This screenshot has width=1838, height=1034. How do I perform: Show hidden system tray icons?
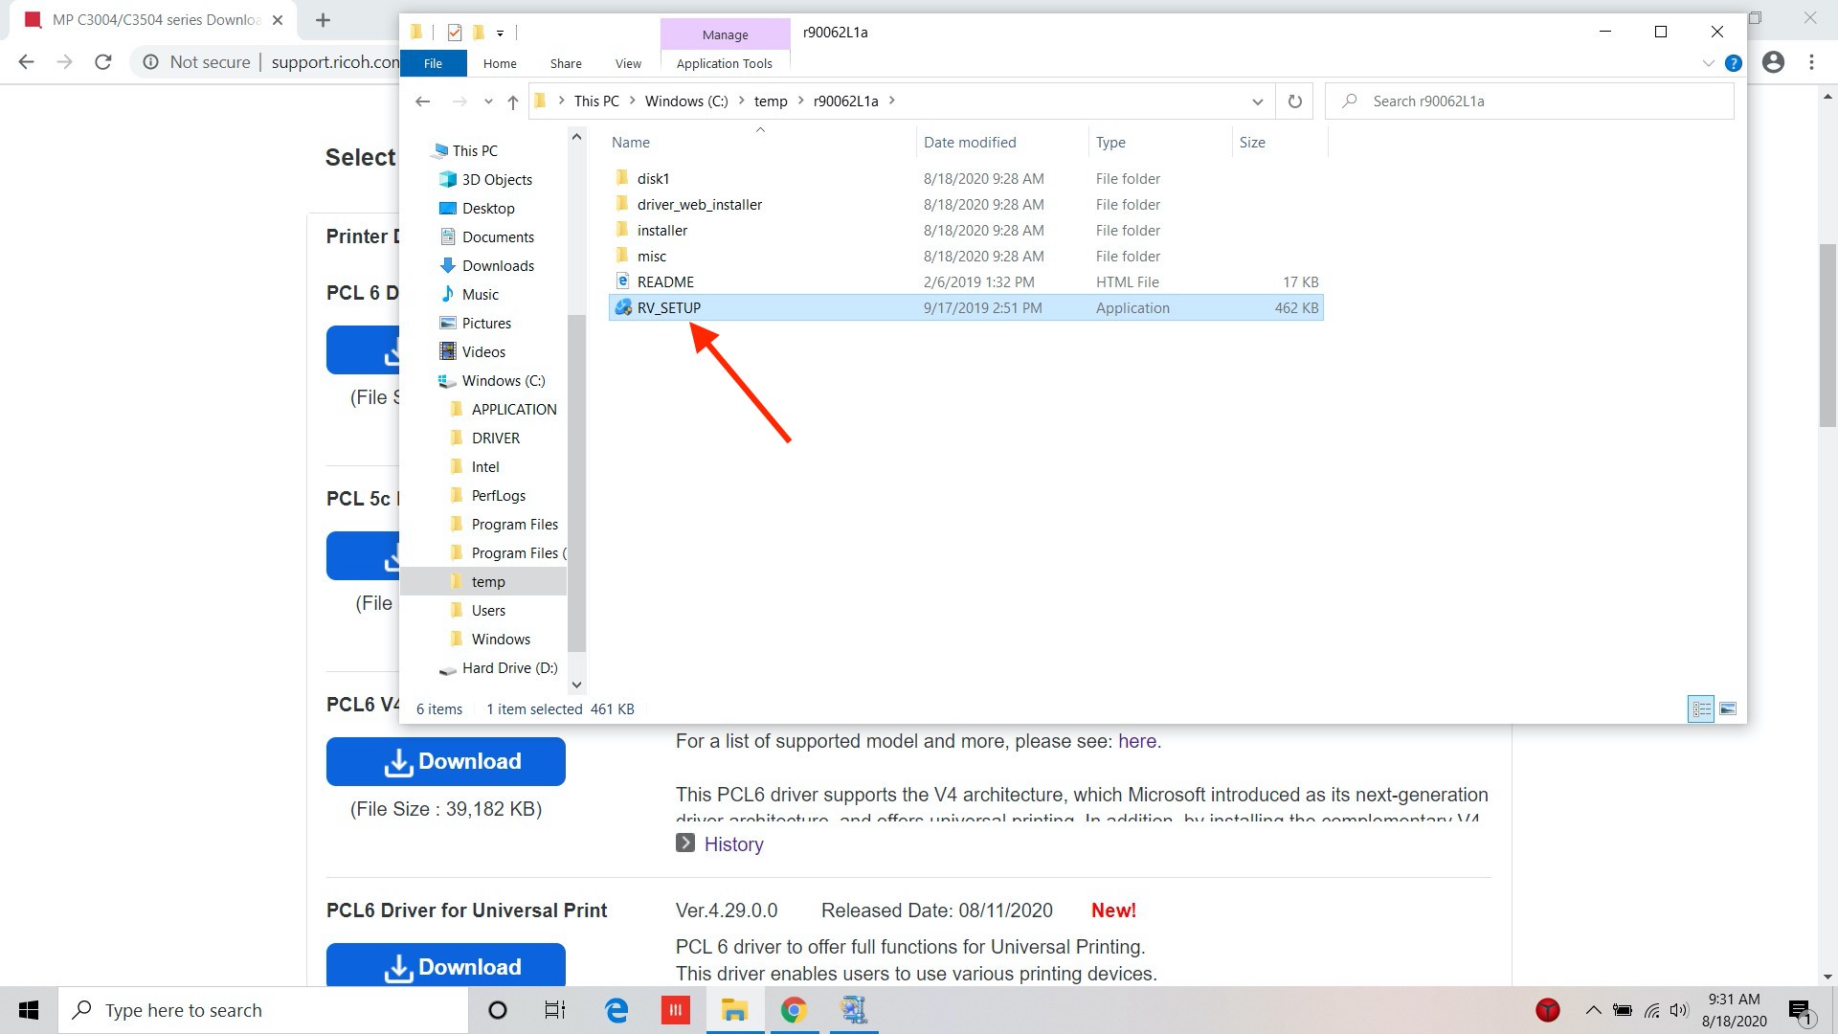1593,1010
